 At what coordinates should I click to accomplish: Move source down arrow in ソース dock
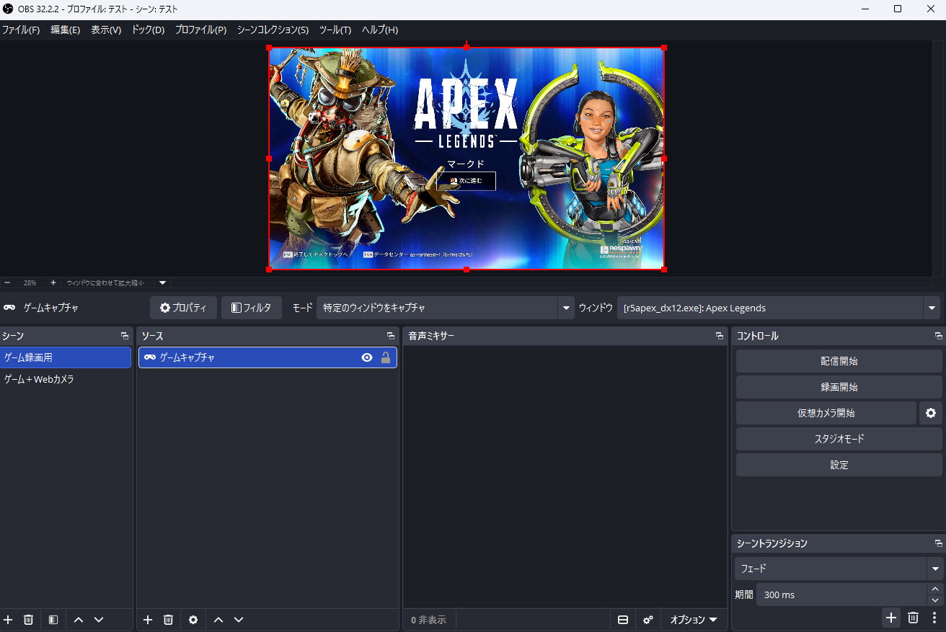[239, 620]
